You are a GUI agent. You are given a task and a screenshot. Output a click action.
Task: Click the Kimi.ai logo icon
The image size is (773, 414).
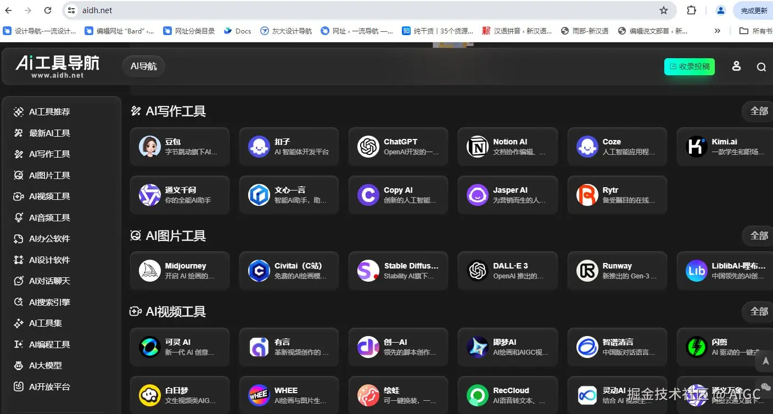point(696,147)
